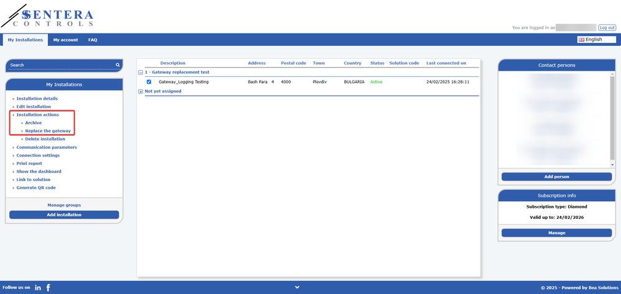Click the 24/02/2025 16:28:11 timestamp
This screenshot has width=621, height=294.
click(448, 82)
